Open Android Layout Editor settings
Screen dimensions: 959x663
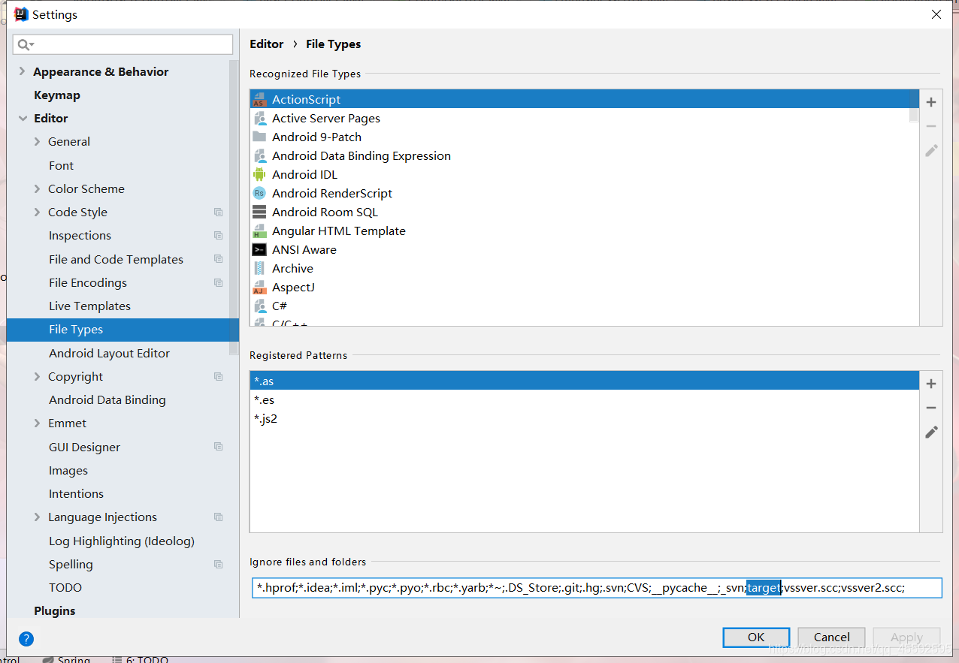109,354
